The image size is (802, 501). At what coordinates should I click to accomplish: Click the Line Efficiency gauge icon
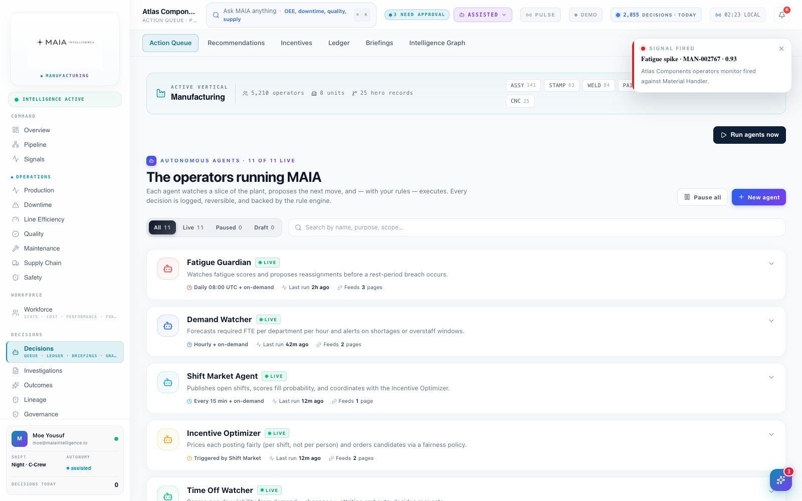(16, 219)
